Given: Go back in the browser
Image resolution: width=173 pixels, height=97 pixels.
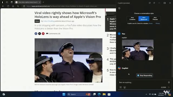Looking at the screenshot, I should coord(3,6).
